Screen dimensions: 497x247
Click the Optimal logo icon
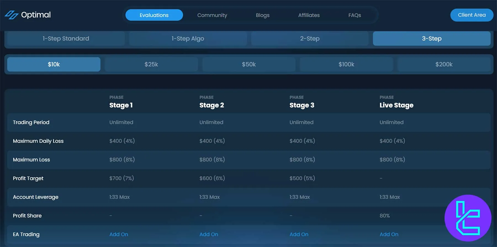click(x=12, y=15)
